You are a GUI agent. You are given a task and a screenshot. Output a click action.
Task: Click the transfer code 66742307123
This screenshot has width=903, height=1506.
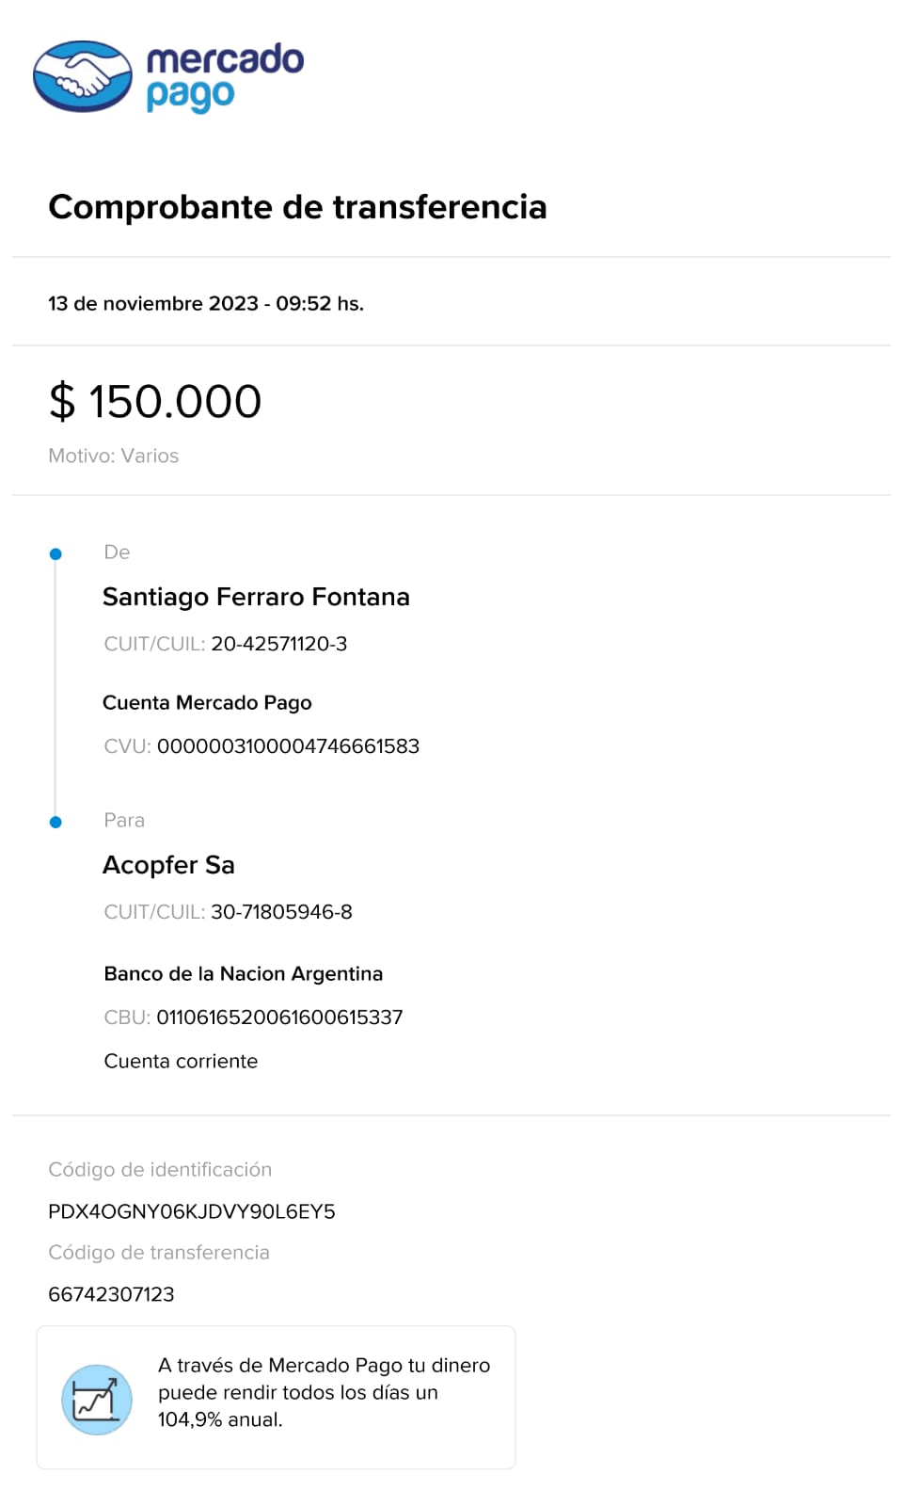111,1294
